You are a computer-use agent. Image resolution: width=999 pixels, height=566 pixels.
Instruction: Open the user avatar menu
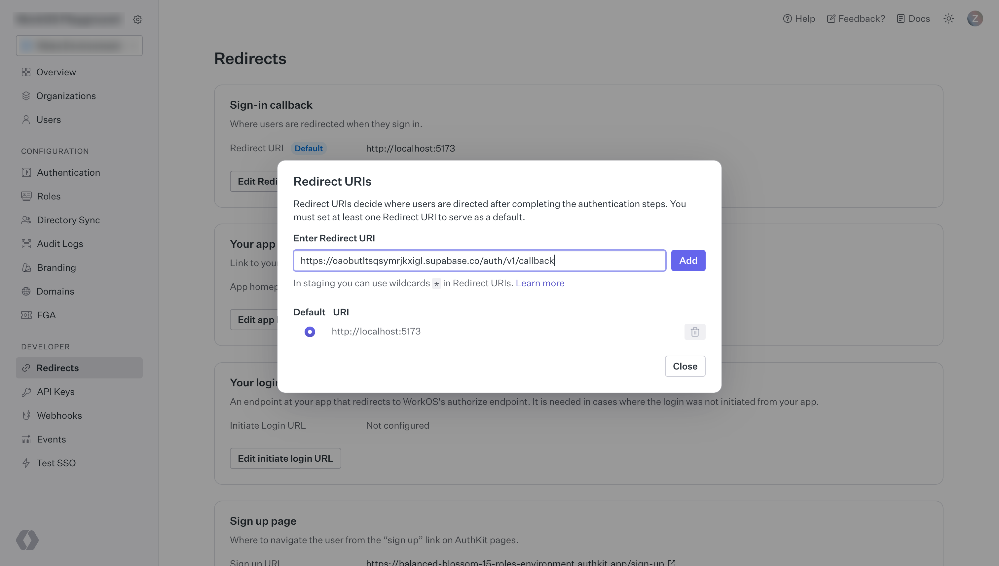[975, 18]
